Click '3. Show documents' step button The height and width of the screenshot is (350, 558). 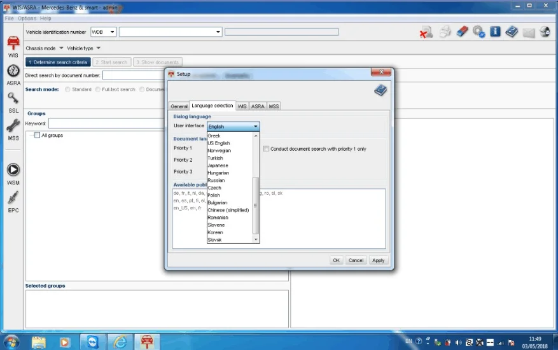158,62
